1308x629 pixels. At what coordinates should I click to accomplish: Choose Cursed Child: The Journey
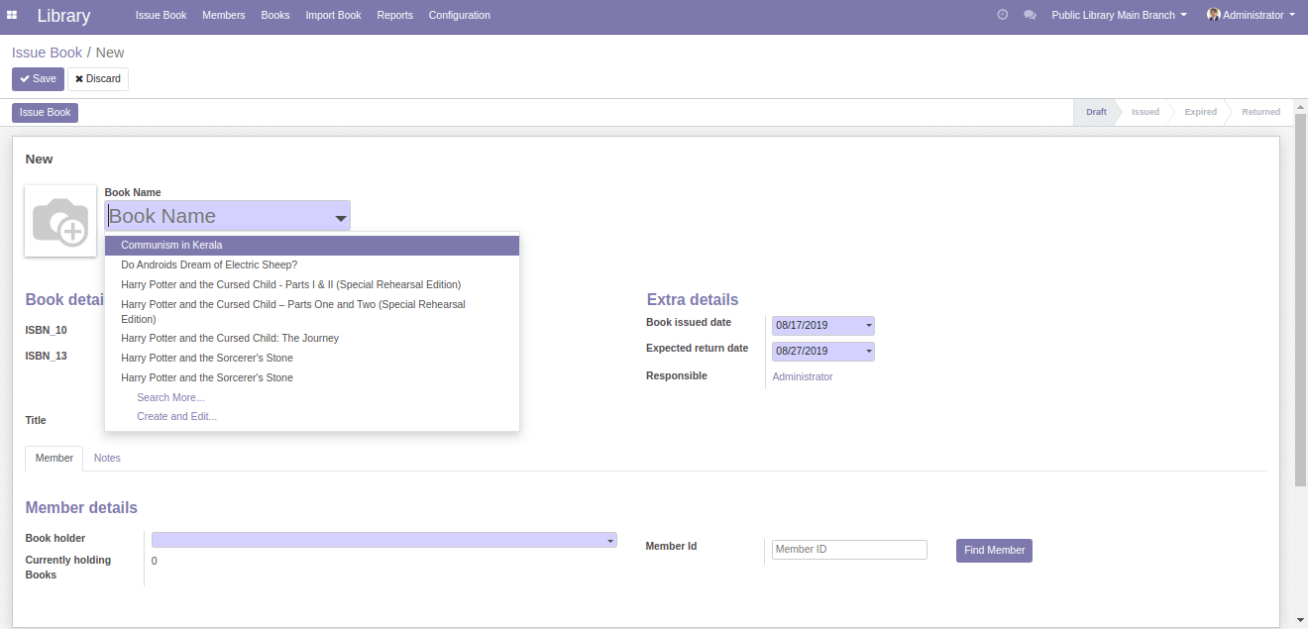click(x=312, y=338)
